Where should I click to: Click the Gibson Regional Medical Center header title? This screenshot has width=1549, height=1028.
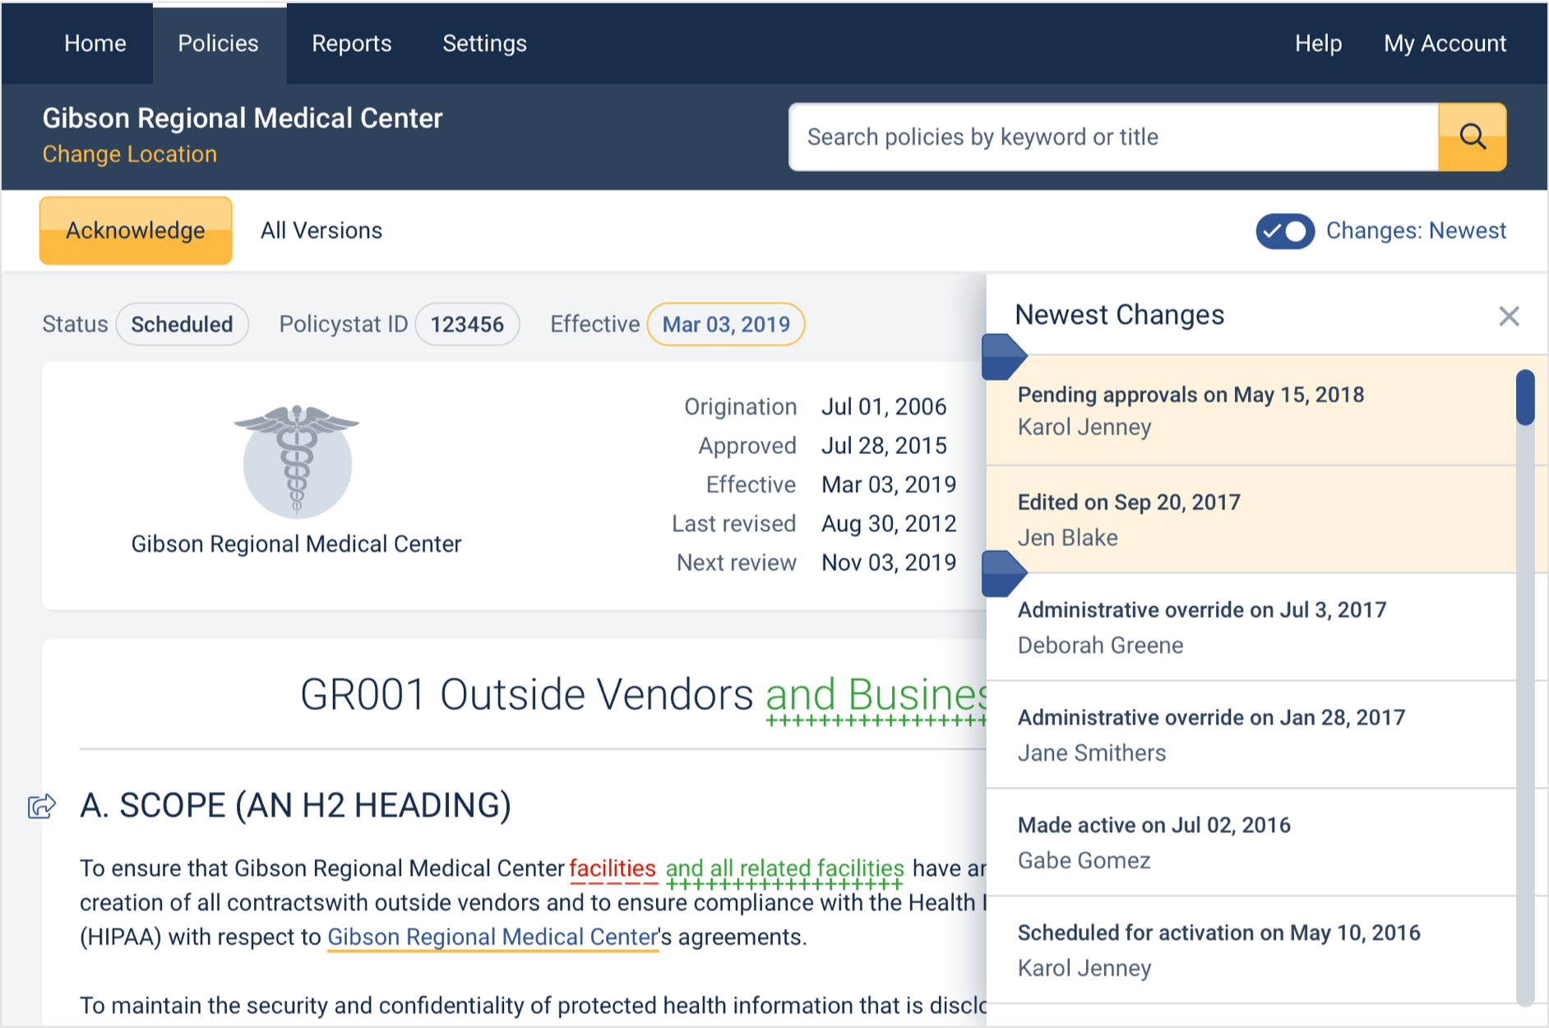[x=243, y=118]
